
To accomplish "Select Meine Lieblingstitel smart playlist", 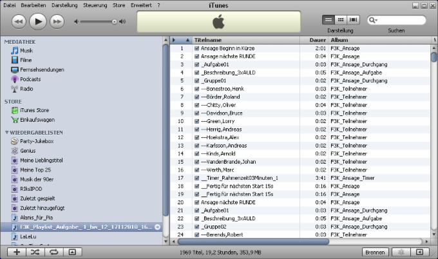I will click(x=41, y=160).
